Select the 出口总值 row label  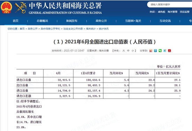[22, 85]
